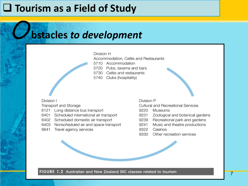Click '6402 Scheduled domestic air transport'
Viewport: 248px width, 186px height.
click(x=77, y=120)
